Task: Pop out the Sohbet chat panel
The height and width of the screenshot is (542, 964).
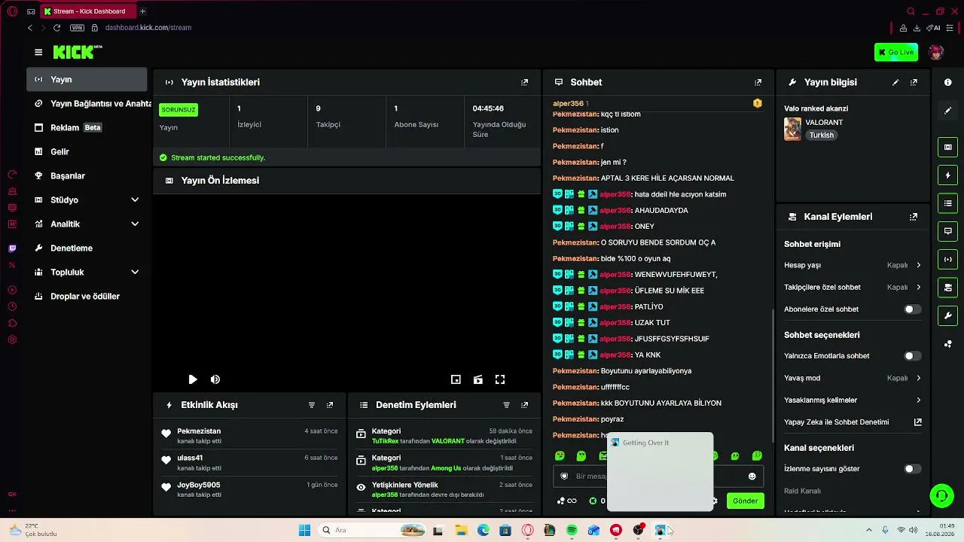Action: (x=758, y=82)
